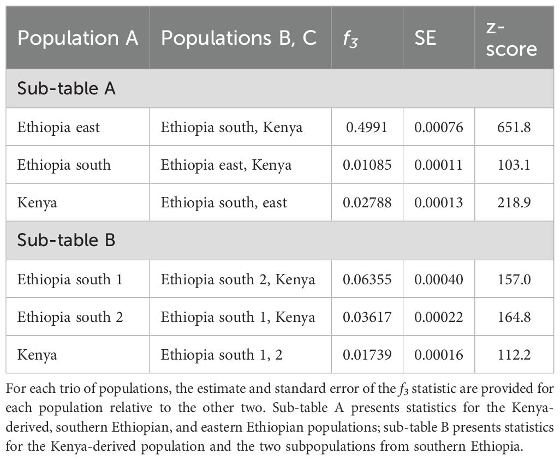Viewport: 560px width, 460px height.
Task: Click the Populations B, C column header
Action: pos(239,39)
